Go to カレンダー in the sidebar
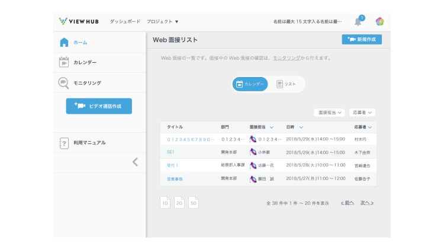Viewport: 444px width, 250px height. [x=85, y=62]
